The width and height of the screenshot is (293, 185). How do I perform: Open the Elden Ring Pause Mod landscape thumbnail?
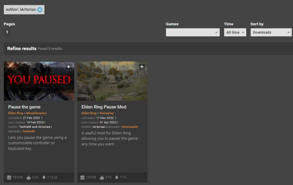click(x=112, y=81)
